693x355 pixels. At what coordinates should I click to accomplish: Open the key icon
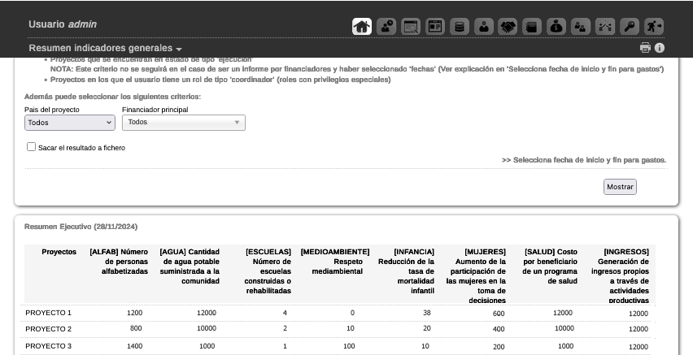(630, 27)
